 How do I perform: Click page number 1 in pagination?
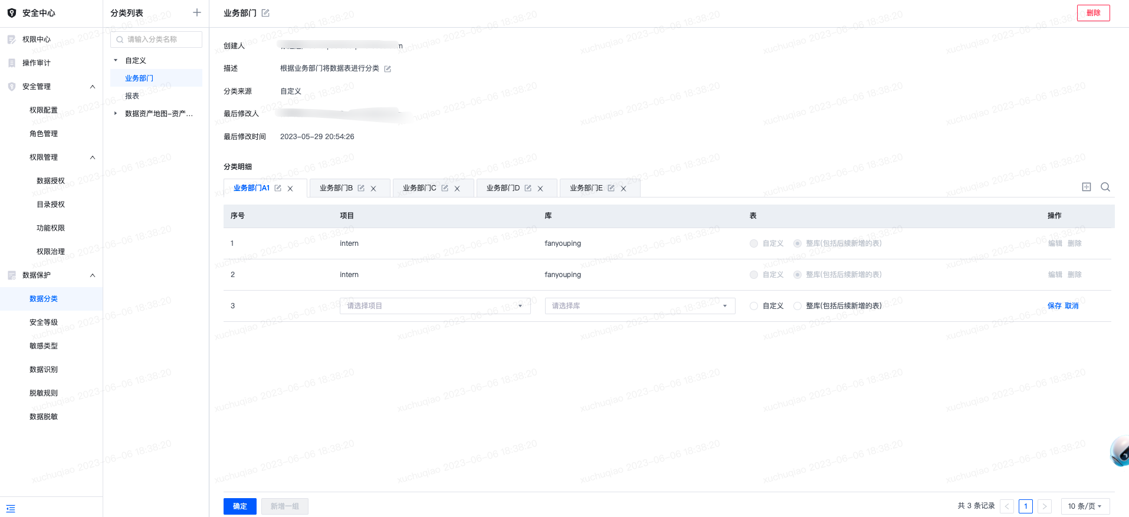(1026, 506)
